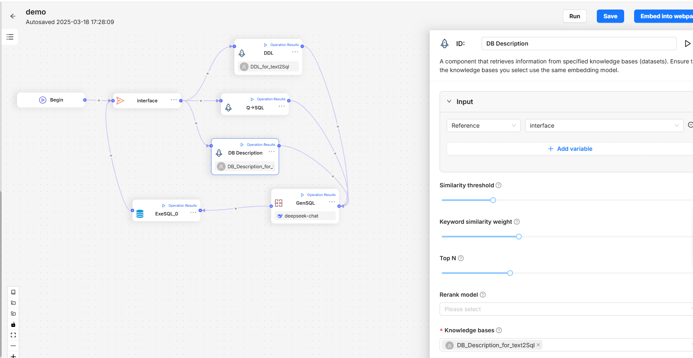Click the undo icon in canvas controls
This screenshot has height=358, width=693.
pos(13,303)
